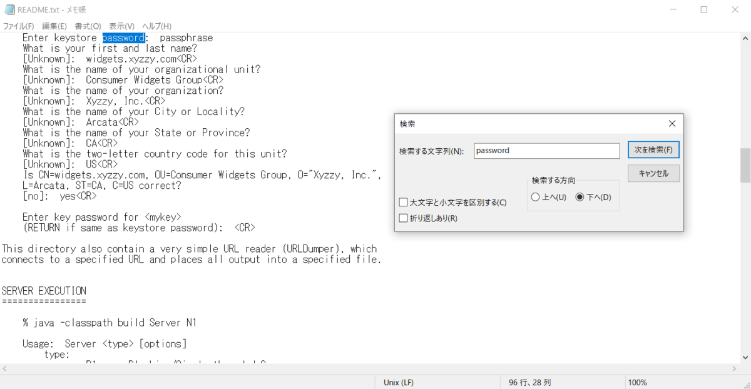Click the キャンセル button in the search dialog
This screenshot has width=751, height=389.
pyautogui.click(x=653, y=173)
